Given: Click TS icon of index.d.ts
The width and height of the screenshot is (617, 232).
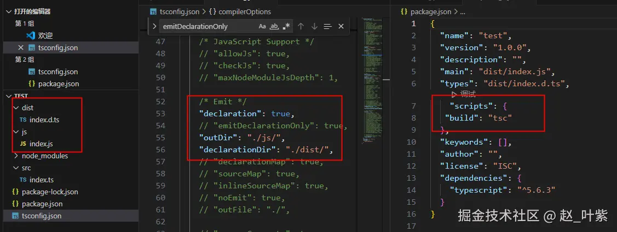Looking at the screenshot, I should (x=23, y=120).
